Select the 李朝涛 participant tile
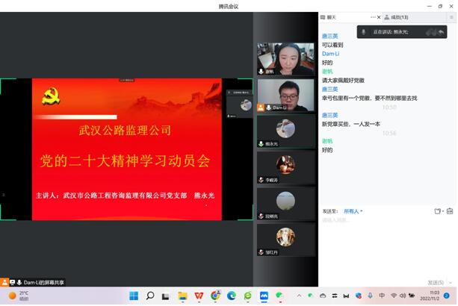Viewport: 458px width, 306px height. tap(285, 168)
